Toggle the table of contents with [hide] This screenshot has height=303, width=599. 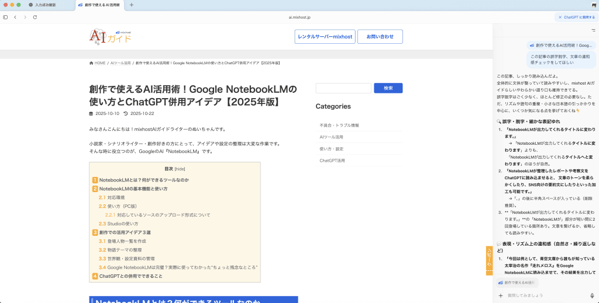pyautogui.click(x=180, y=169)
